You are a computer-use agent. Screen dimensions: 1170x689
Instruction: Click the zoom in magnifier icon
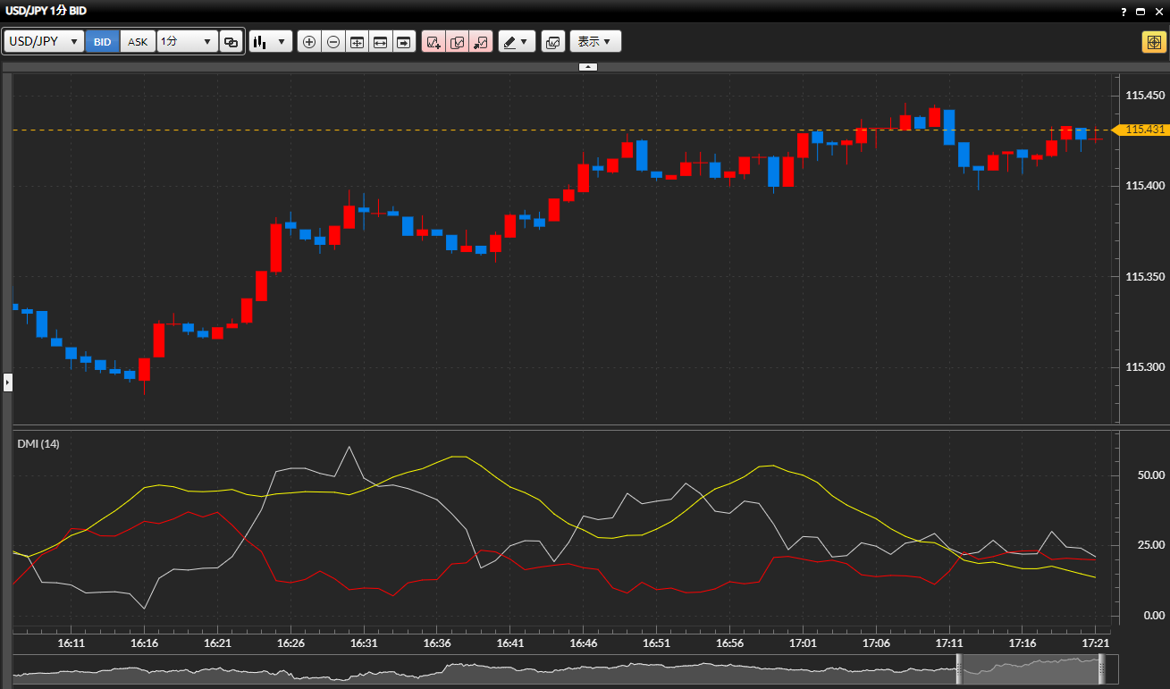(309, 42)
